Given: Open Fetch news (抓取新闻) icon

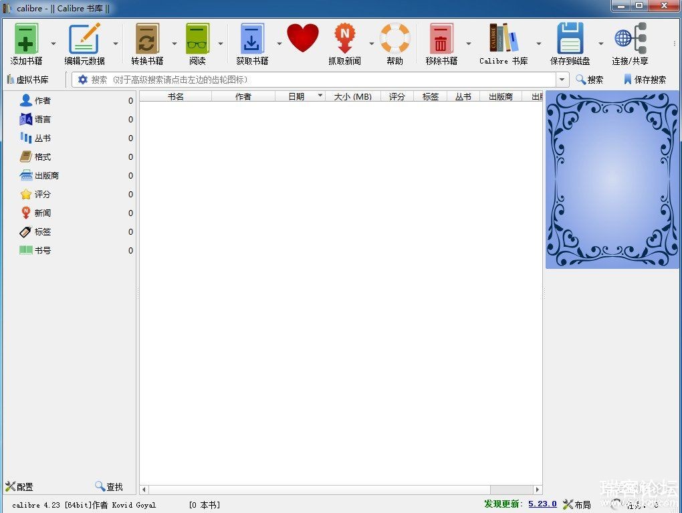Looking at the screenshot, I should tap(344, 39).
